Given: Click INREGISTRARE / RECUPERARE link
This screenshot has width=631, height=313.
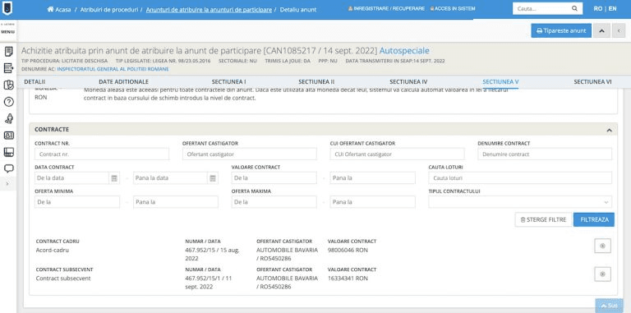Looking at the screenshot, I should pyautogui.click(x=386, y=8).
